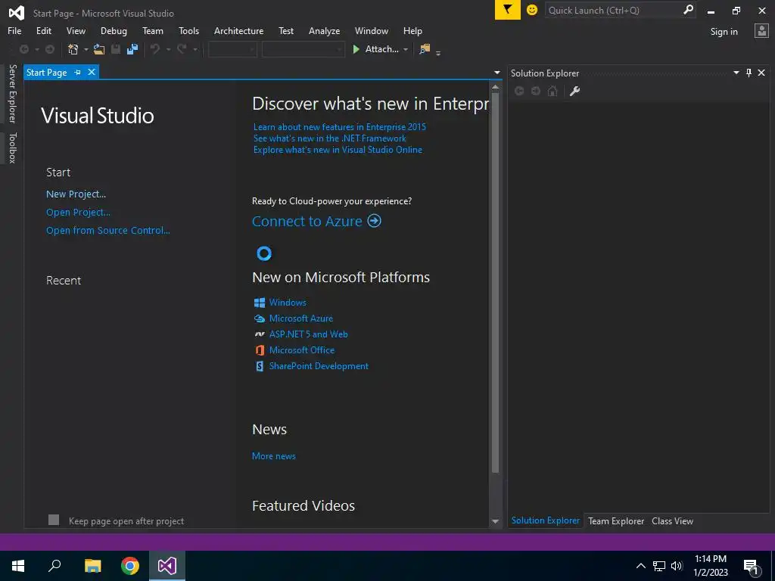This screenshot has width=775, height=581.
Task: Click the taskbar clock and date
Action: click(710, 566)
